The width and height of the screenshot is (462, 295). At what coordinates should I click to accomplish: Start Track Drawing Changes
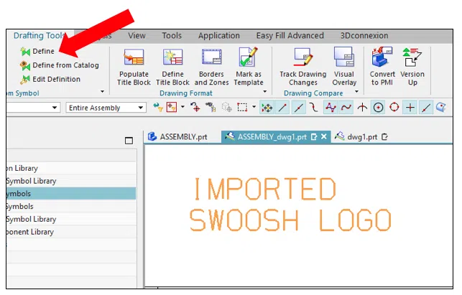pos(303,67)
